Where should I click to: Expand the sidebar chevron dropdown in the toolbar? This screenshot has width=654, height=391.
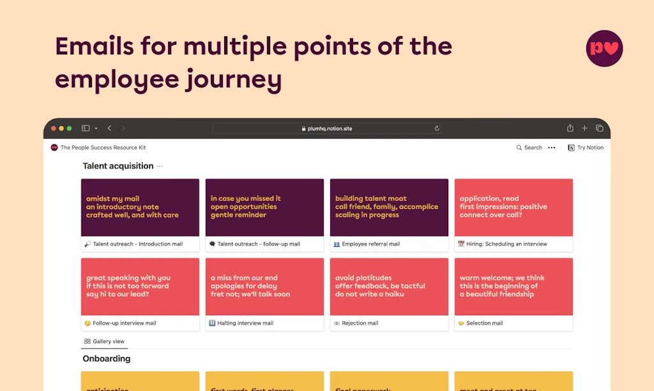point(96,128)
